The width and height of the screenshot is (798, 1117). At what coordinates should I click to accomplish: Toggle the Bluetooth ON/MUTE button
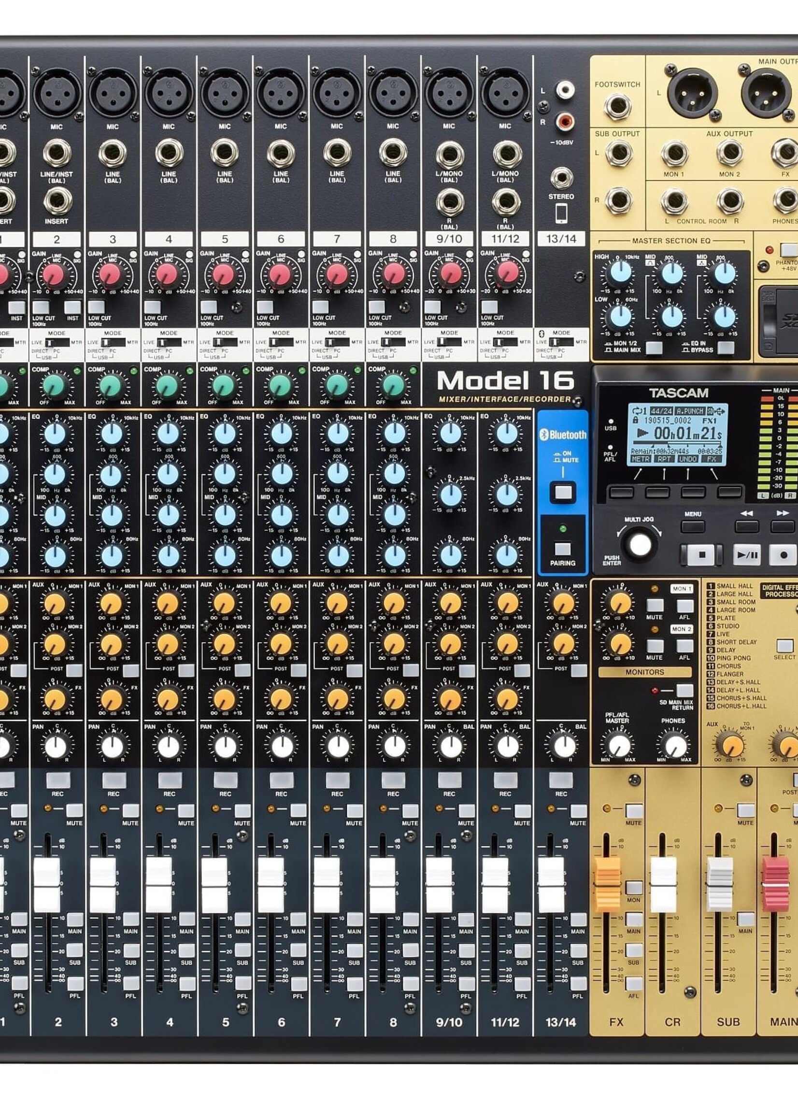[563, 492]
